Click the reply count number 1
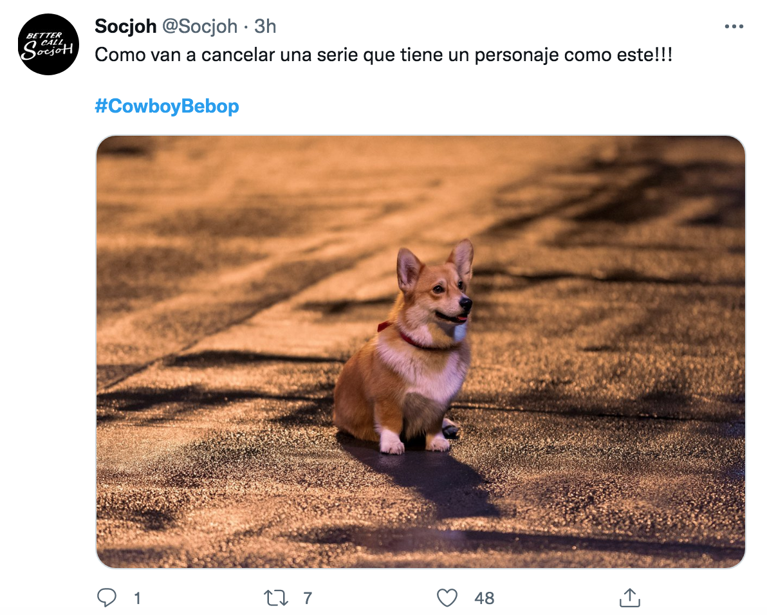Screen dimensions: 767x615 coord(138,598)
